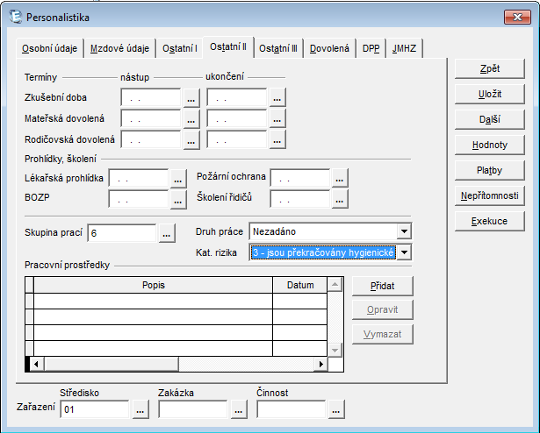This screenshot has width=540, height=433.
Task: Expand the Kat. rizika dropdown
Action: pos(404,252)
